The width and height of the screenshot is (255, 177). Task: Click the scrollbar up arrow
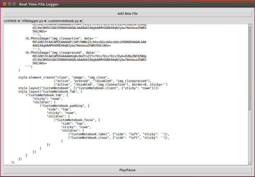250,25
